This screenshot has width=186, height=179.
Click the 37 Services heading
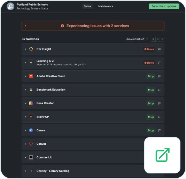30,39
